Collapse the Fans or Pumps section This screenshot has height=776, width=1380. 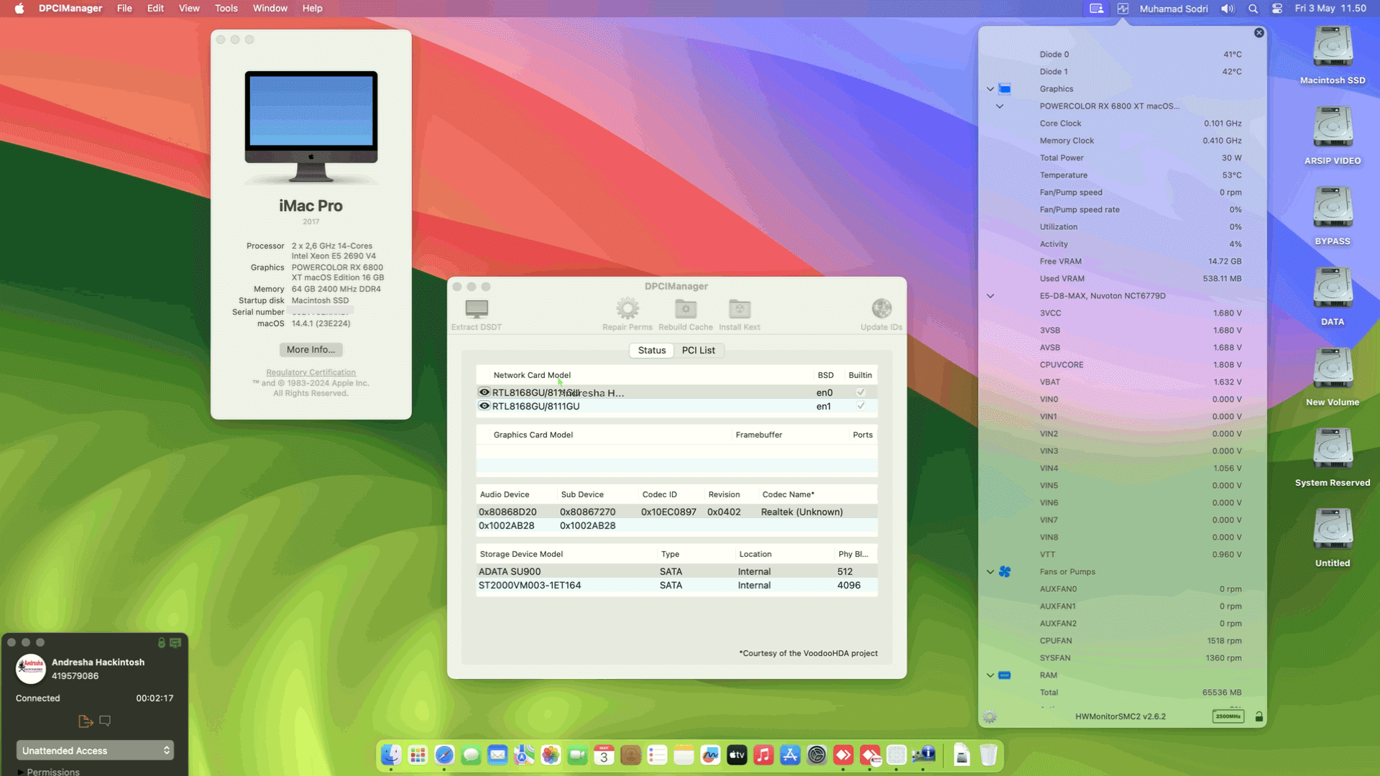coord(990,572)
